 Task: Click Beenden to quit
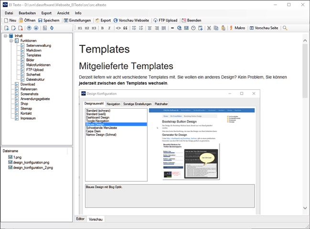coord(192,21)
